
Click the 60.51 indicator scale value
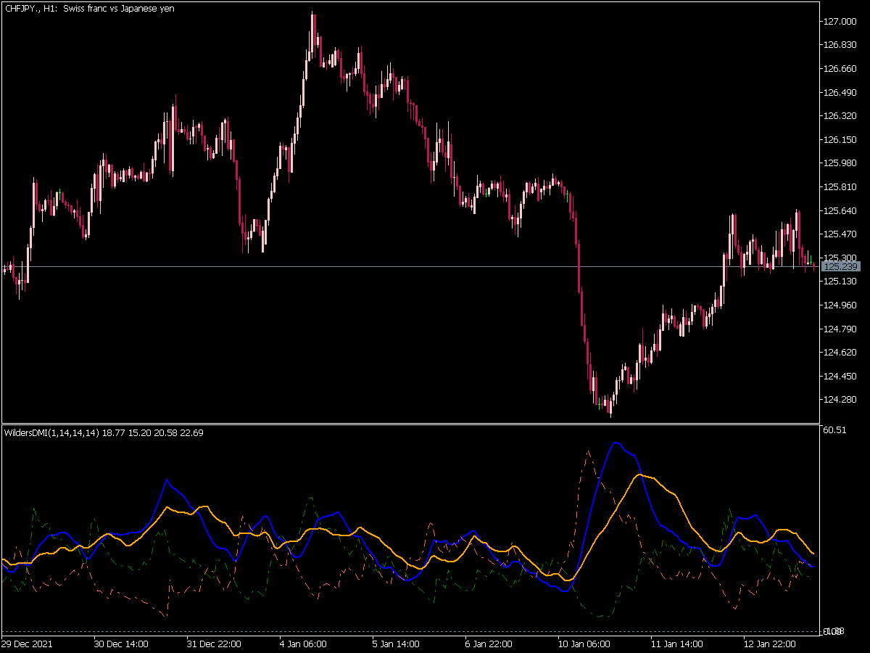pos(835,430)
